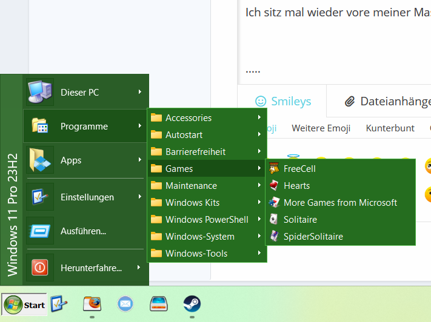The image size is (431, 322).
Task: Click the Windows Kits folder icon
Action: tap(156, 202)
